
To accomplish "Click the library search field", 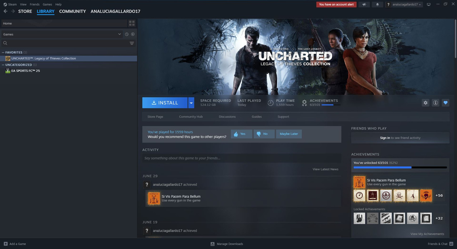I will [68, 43].
